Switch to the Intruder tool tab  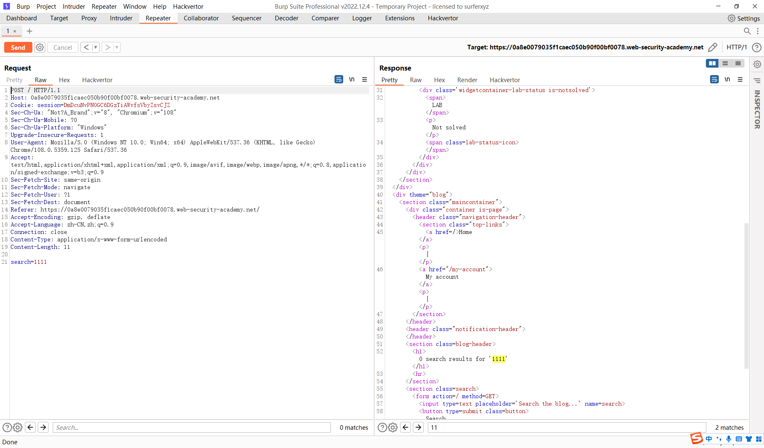tap(121, 18)
